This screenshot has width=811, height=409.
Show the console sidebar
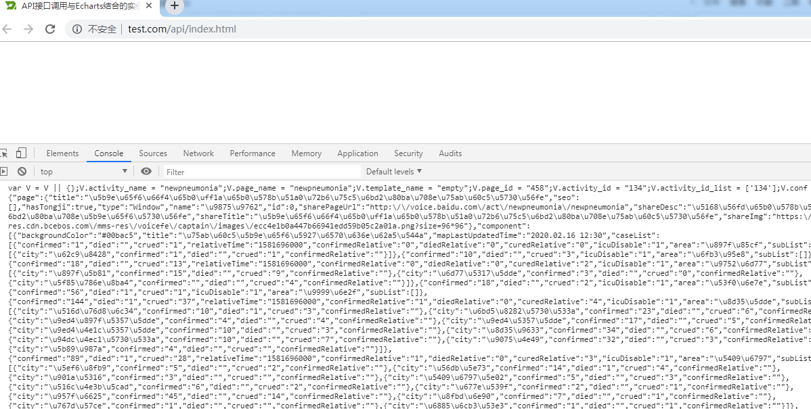[4, 172]
